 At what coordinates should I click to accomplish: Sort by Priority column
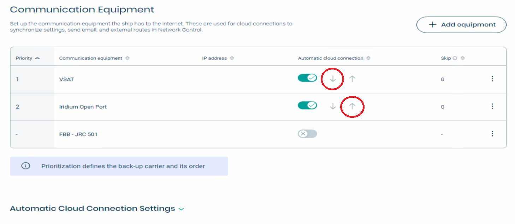pyautogui.click(x=37, y=58)
